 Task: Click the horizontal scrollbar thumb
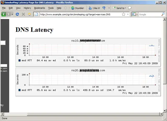(93, 114)
